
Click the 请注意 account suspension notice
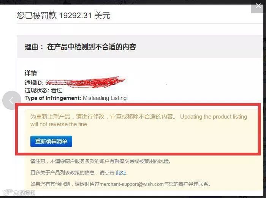(x=101, y=161)
